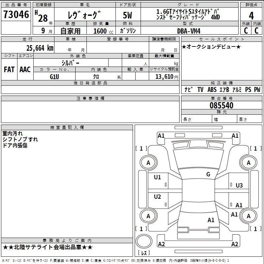Click the 高さ dimension field

(250, 119)
